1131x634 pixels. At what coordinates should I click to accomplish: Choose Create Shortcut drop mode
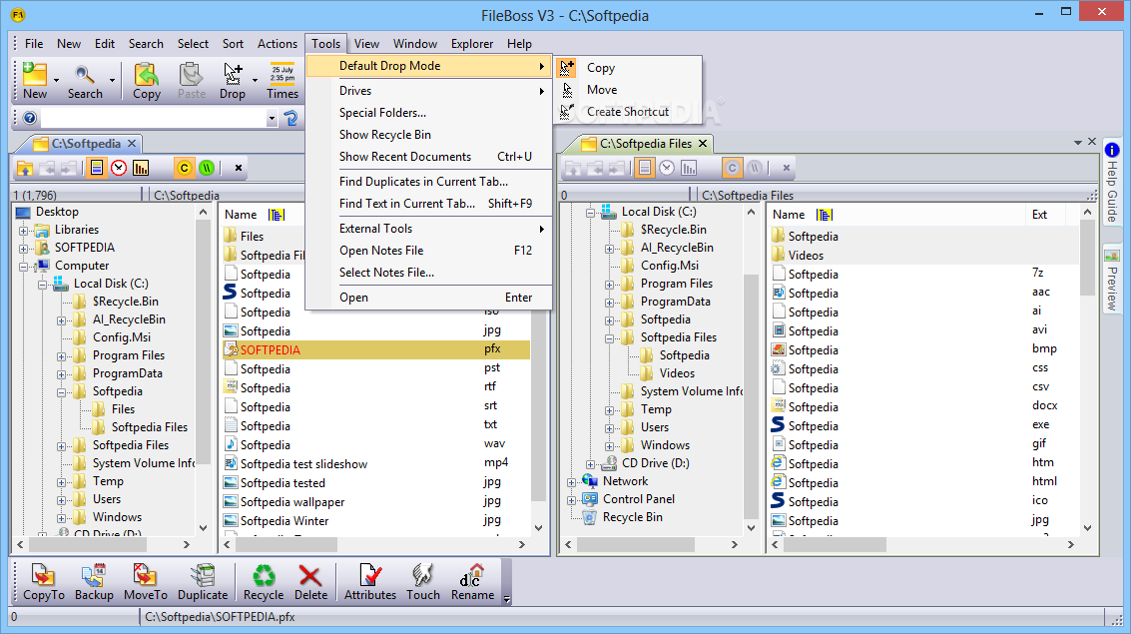point(628,112)
